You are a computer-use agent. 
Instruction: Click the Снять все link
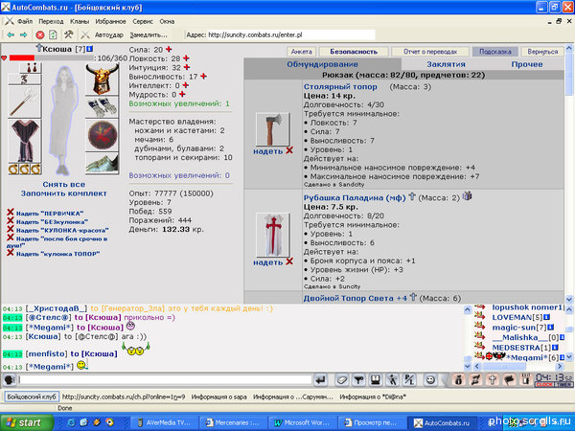[x=64, y=184]
